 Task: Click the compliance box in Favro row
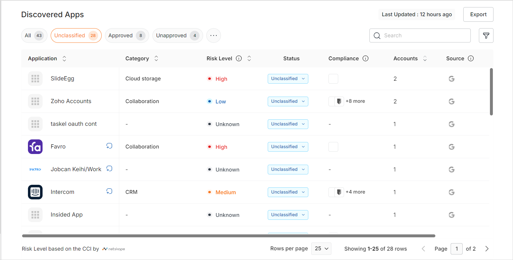pos(333,147)
